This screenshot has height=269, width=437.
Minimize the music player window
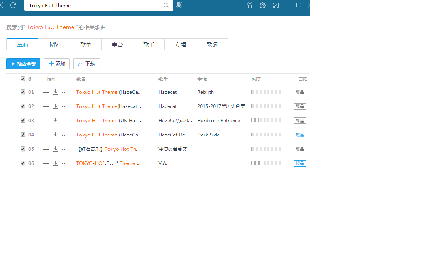pyautogui.click(x=287, y=5)
